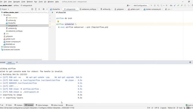193x109 pixels.
Task: Add a new terminal tab with plus
Action: (x=17, y=62)
